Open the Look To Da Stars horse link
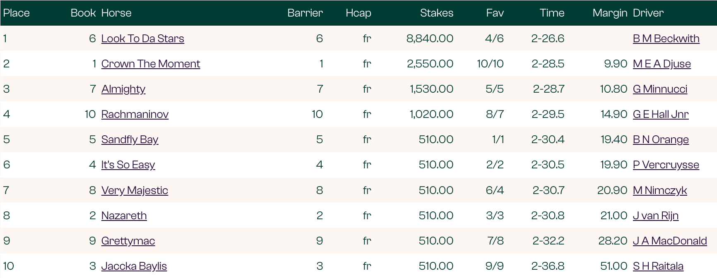 pyautogui.click(x=142, y=38)
